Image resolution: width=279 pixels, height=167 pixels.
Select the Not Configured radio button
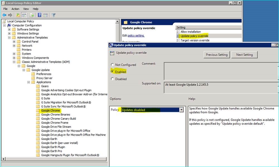pyautogui.click(x=112, y=65)
